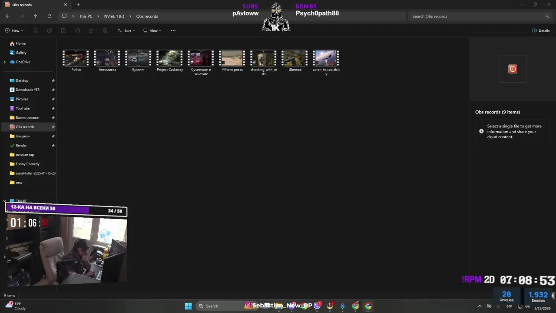The width and height of the screenshot is (556, 313).
Task: Click the search magnifier icon
Action: pyautogui.click(x=547, y=16)
